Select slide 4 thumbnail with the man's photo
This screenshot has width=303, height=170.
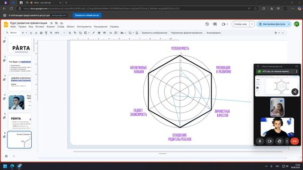click(20, 102)
